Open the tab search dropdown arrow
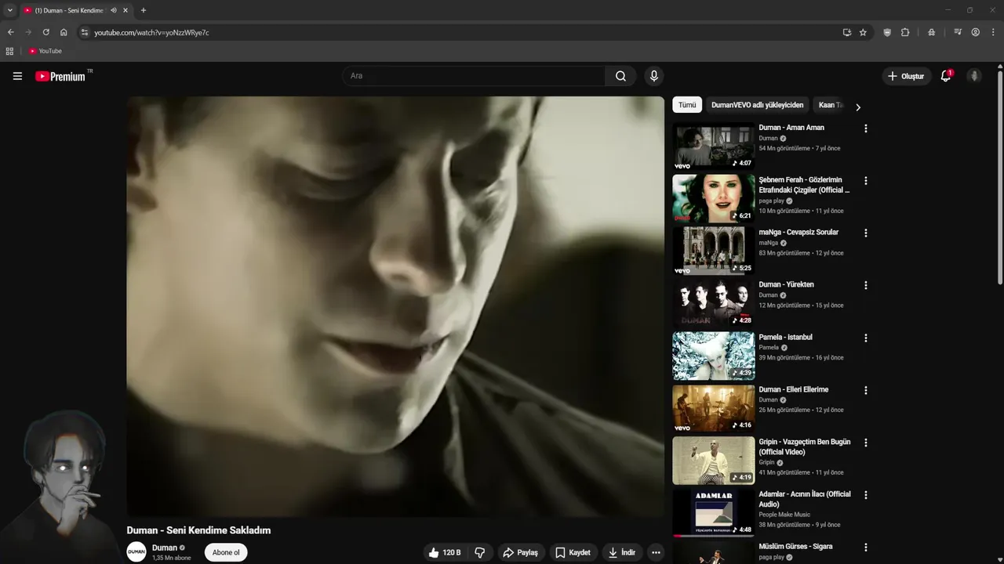The width and height of the screenshot is (1004, 564). (9, 10)
